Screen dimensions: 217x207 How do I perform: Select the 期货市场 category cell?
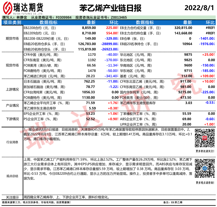click(12, 38)
